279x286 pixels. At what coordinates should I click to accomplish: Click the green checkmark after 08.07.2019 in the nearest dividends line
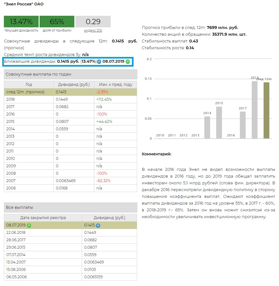(x=128, y=61)
